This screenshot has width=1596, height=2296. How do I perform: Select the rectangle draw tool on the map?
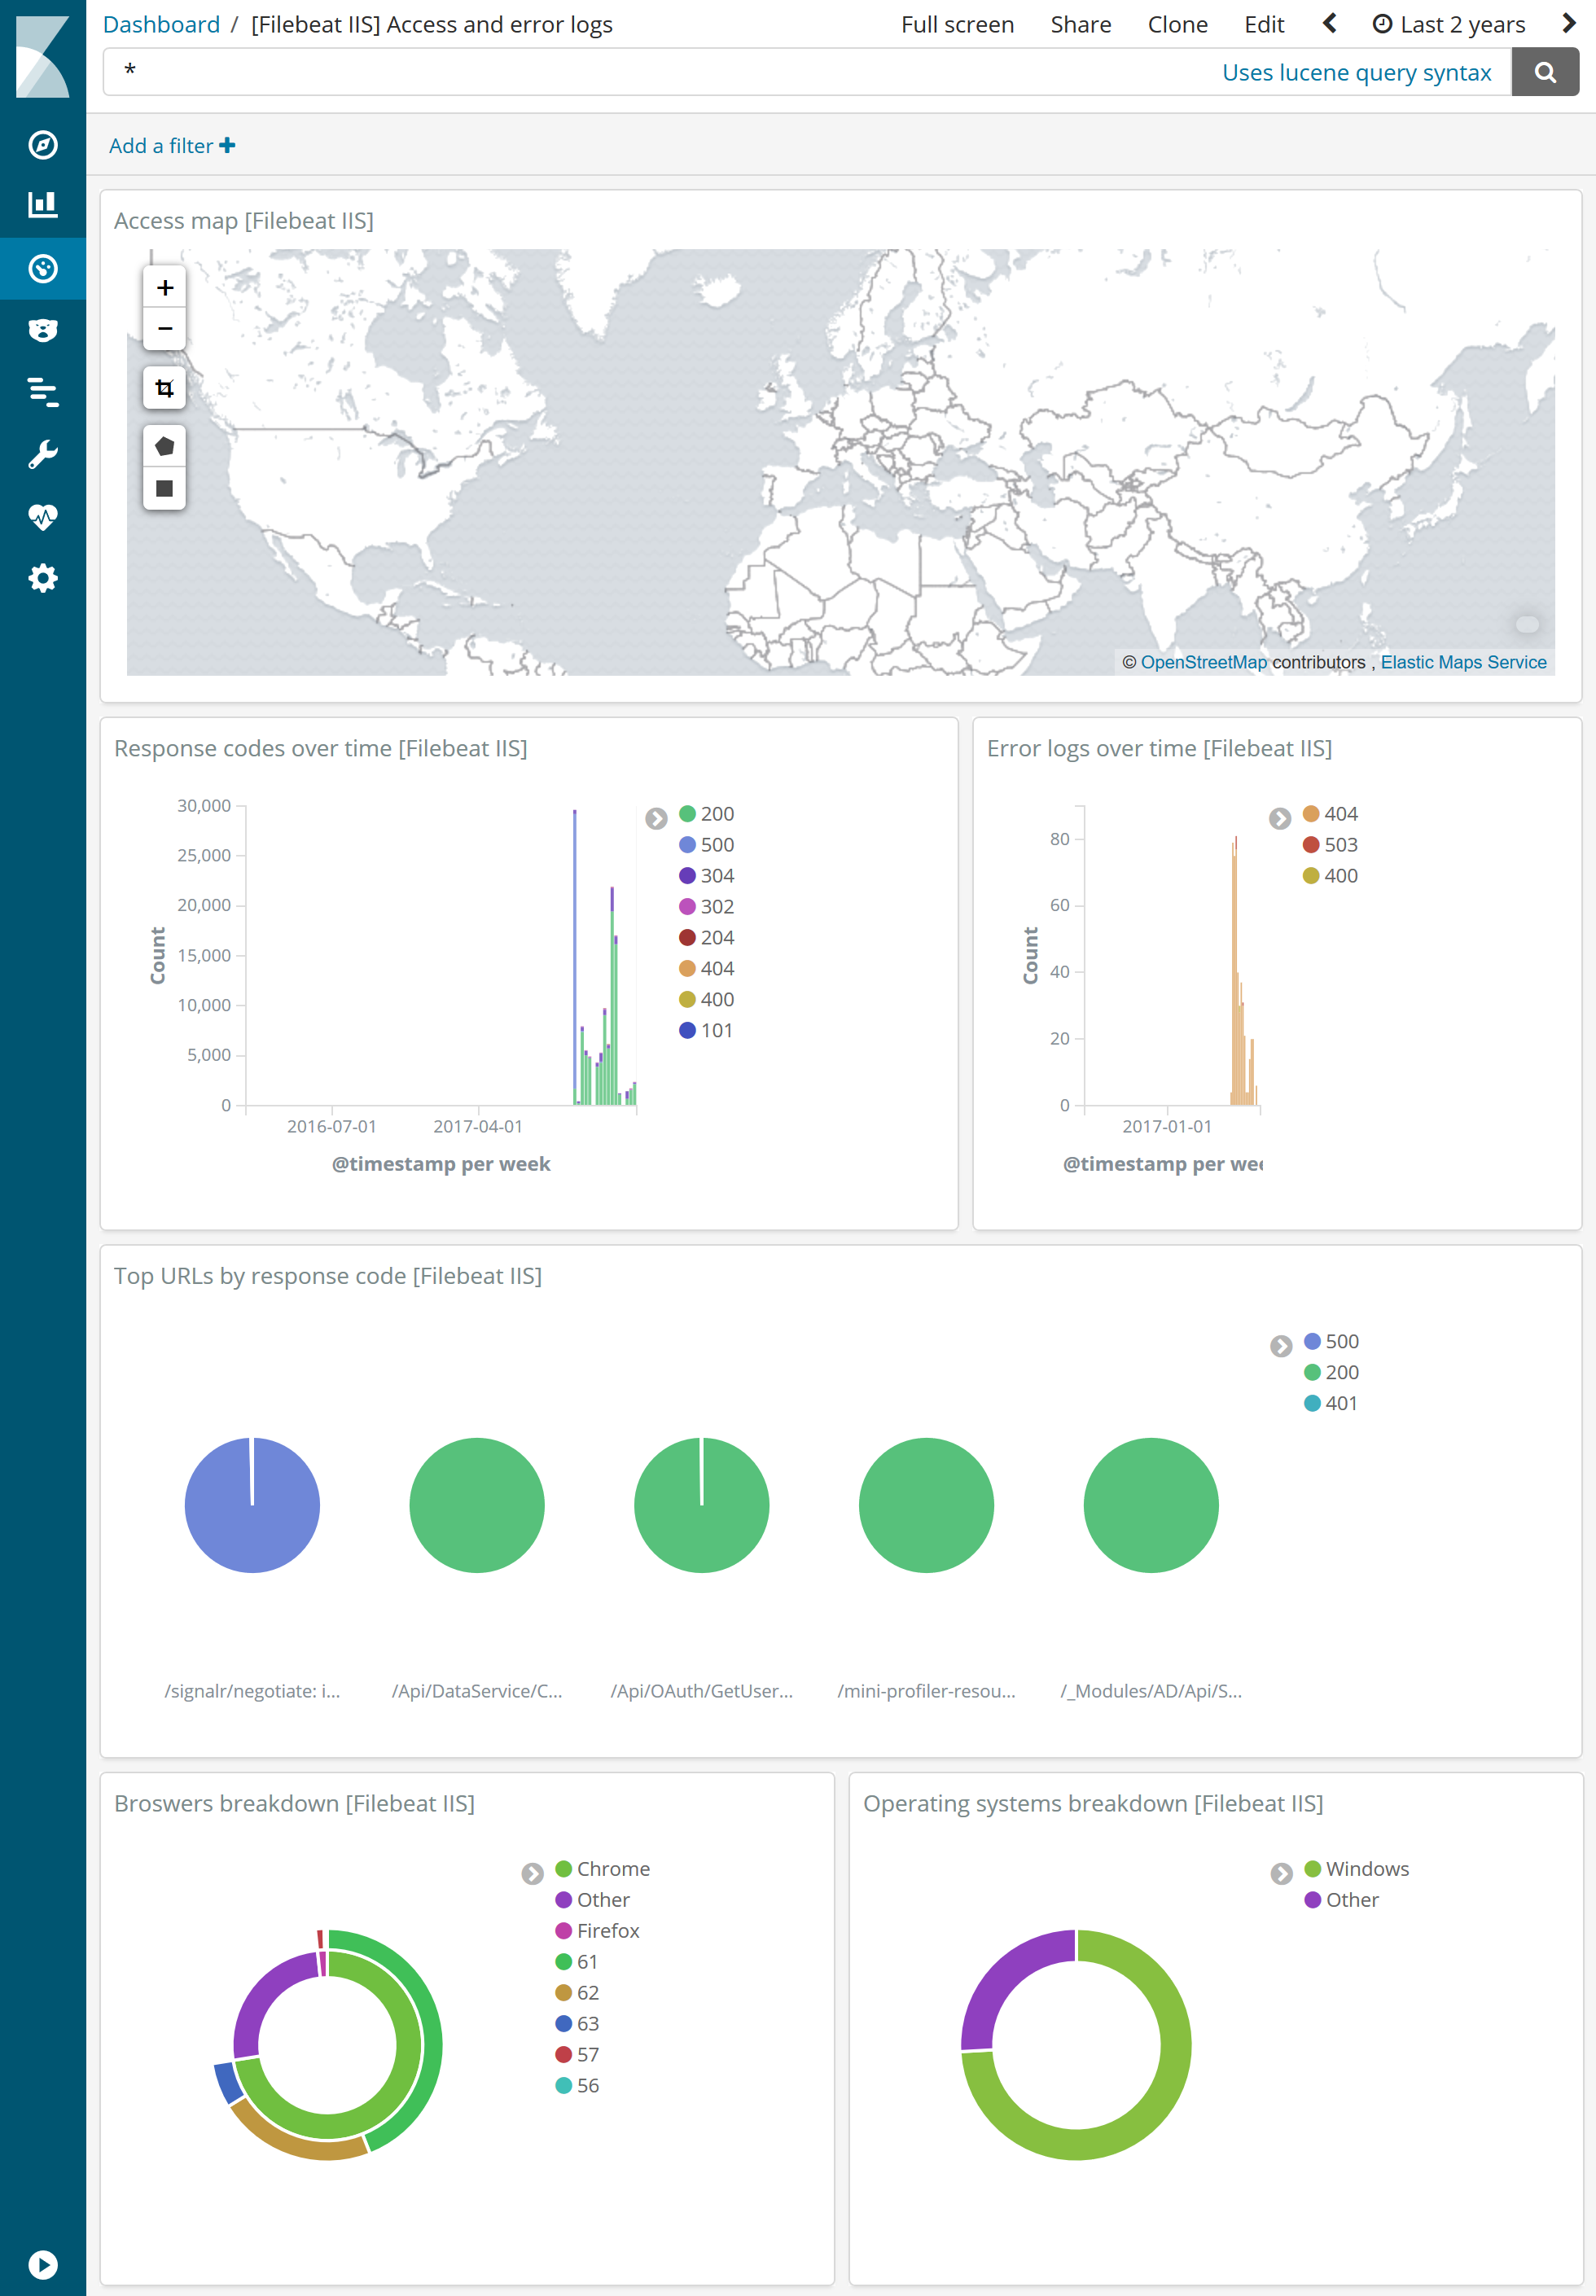click(165, 489)
